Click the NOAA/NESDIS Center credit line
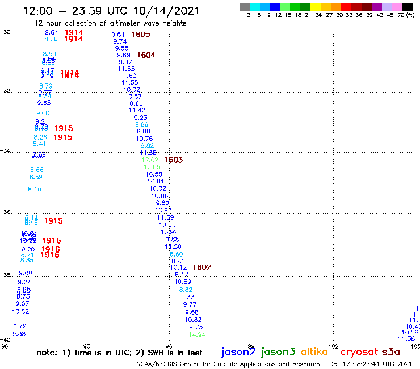The height and width of the screenshot is (369, 420). coord(228,364)
